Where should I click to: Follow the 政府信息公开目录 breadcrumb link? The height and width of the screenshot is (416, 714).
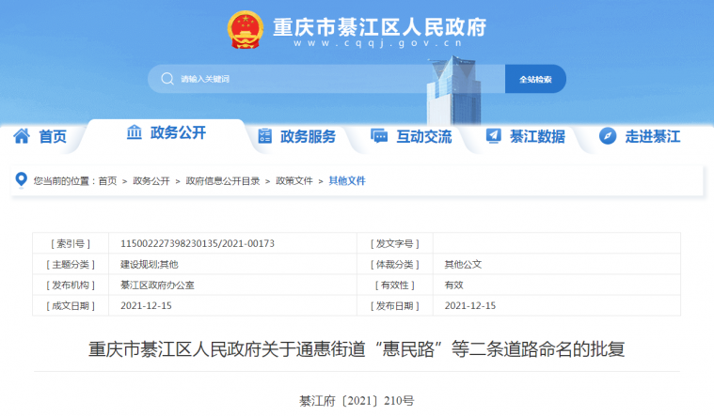pyautogui.click(x=222, y=180)
